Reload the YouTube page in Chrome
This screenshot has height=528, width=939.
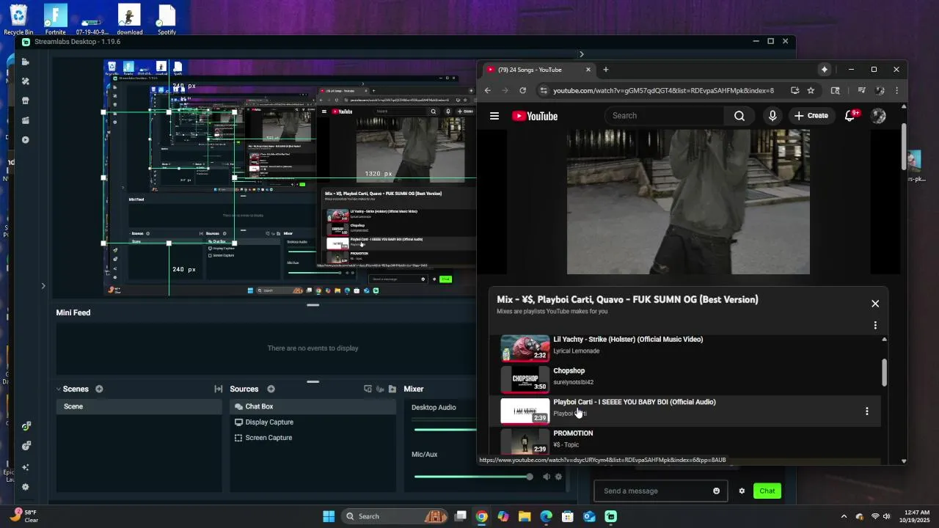522,90
